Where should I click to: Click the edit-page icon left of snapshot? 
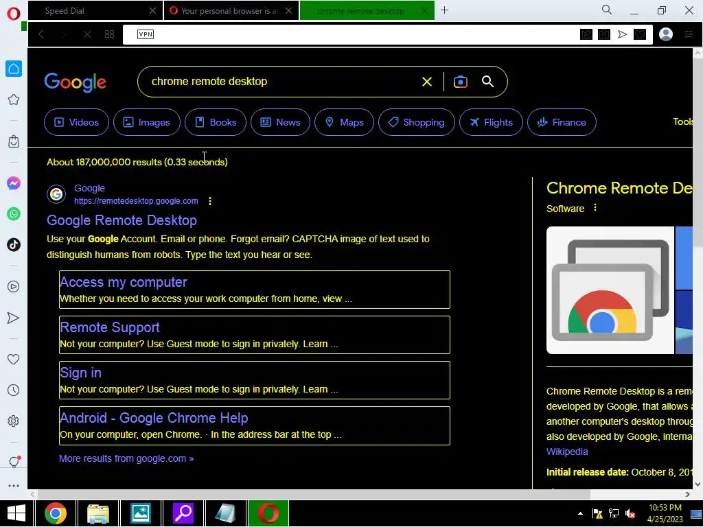click(x=586, y=34)
